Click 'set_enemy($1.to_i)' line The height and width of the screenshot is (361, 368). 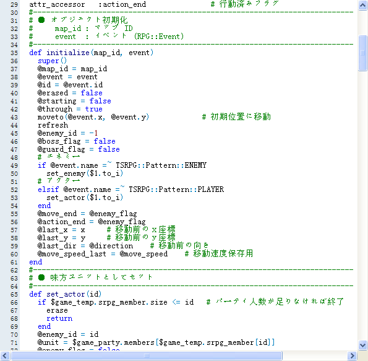click(x=85, y=173)
